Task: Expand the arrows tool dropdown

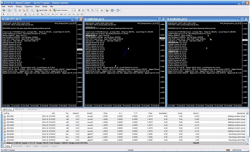Action: 44,14
